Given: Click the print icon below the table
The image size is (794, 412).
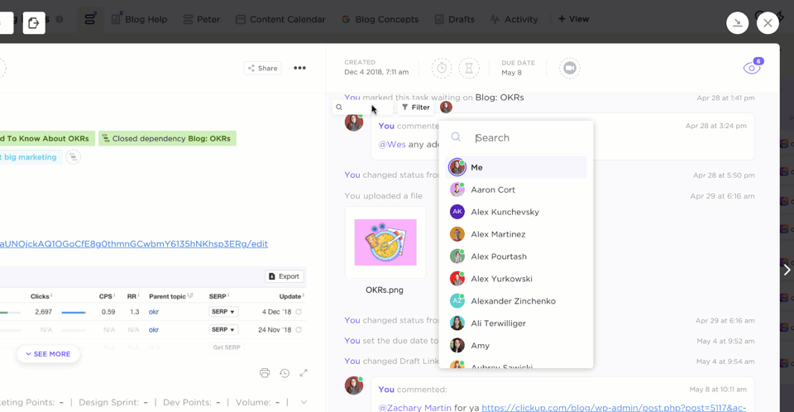Looking at the screenshot, I should click(x=265, y=373).
